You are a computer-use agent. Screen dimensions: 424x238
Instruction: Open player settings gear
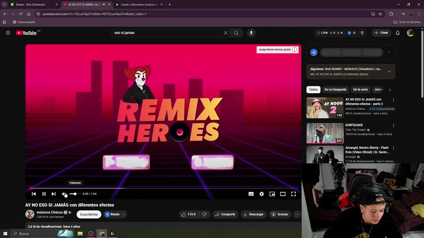coord(262,194)
